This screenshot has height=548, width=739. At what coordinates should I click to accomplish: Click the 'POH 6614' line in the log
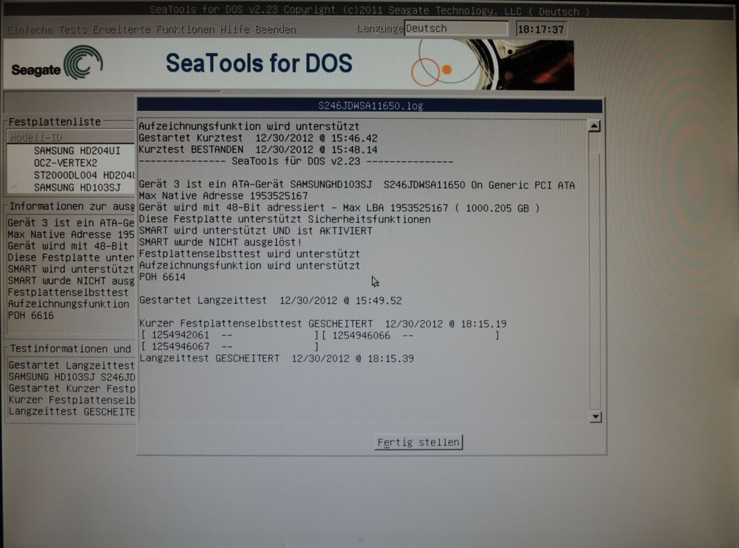pos(163,277)
